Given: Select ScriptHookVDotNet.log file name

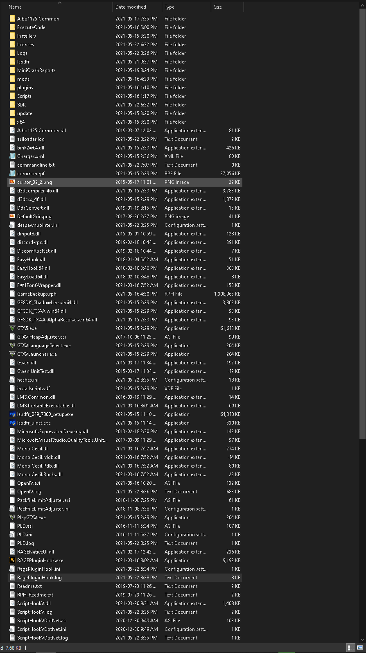Looking at the screenshot, I should point(43,638).
